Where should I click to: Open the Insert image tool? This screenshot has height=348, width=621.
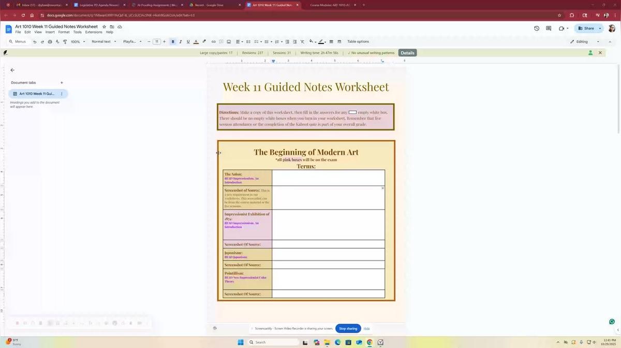click(x=228, y=41)
